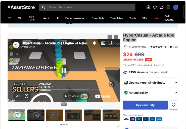Select the second video thumbnail
This screenshot has width=186, height=129.
(36, 115)
